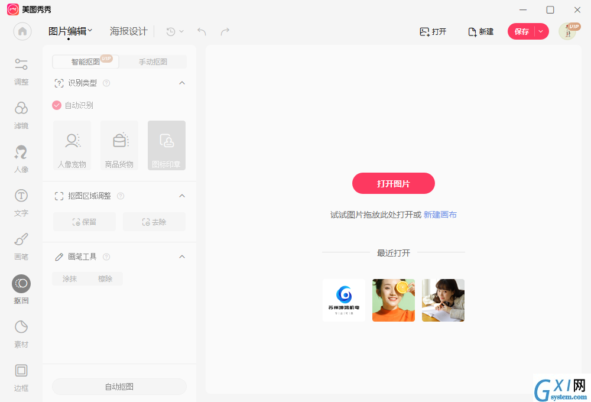Click the 去除 remove region button

154,222
